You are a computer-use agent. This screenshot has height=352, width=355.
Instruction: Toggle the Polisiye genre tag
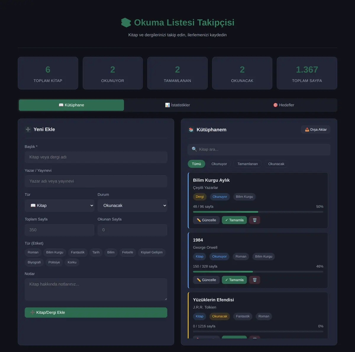[x=54, y=263]
